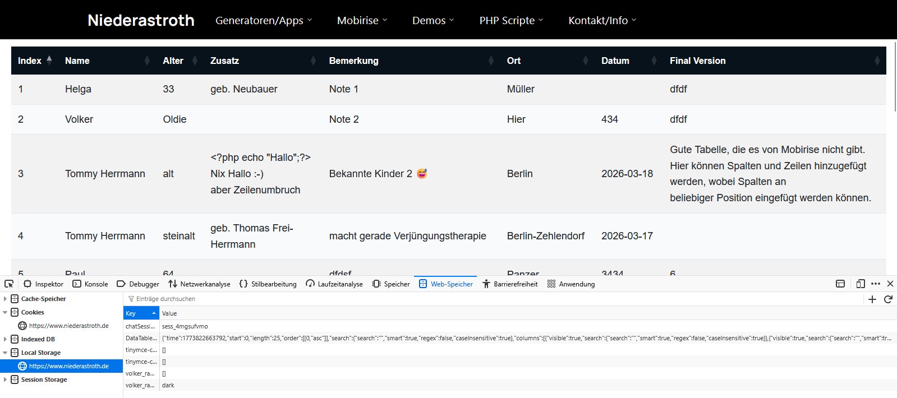Open the PHP Scripte dropdown menu
897x398 pixels.
coord(511,20)
